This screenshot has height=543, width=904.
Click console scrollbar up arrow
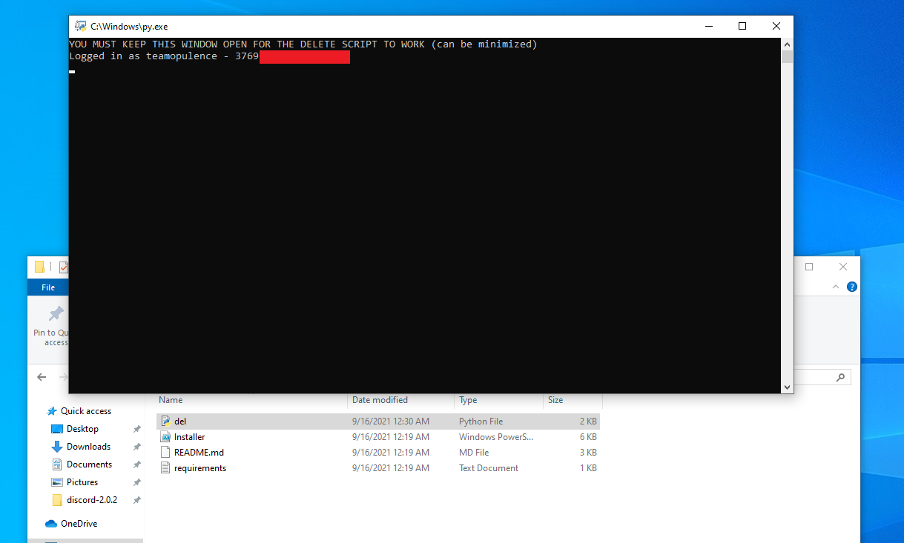pyautogui.click(x=787, y=44)
